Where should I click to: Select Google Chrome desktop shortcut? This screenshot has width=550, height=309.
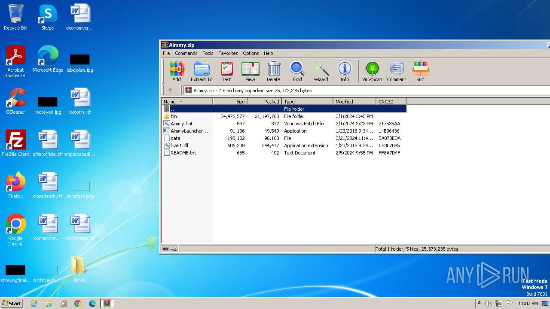(x=15, y=230)
